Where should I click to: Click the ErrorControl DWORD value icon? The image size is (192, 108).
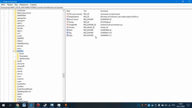tap(67, 19)
